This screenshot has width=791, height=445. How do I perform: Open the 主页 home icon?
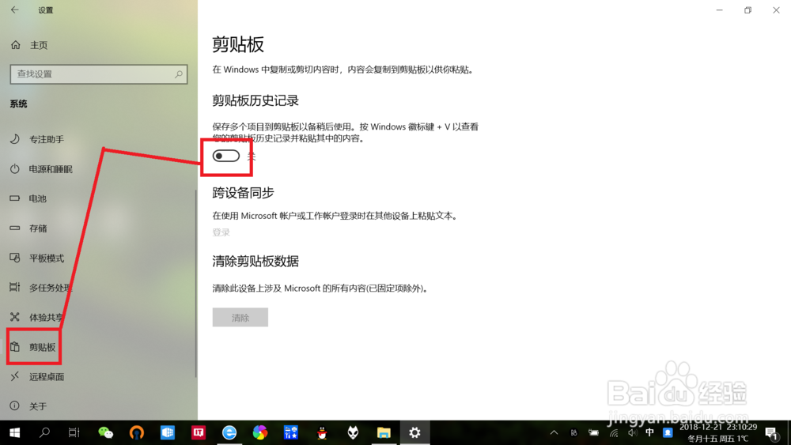16,45
